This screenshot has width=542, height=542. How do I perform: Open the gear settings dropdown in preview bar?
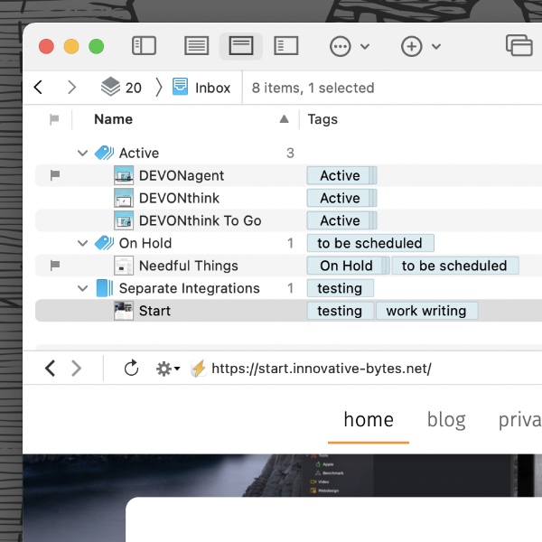tap(168, 369)
